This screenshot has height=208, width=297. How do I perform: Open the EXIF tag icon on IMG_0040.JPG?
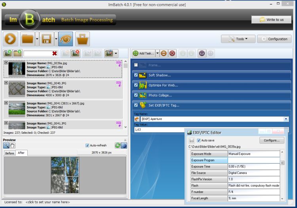[118, 82]
